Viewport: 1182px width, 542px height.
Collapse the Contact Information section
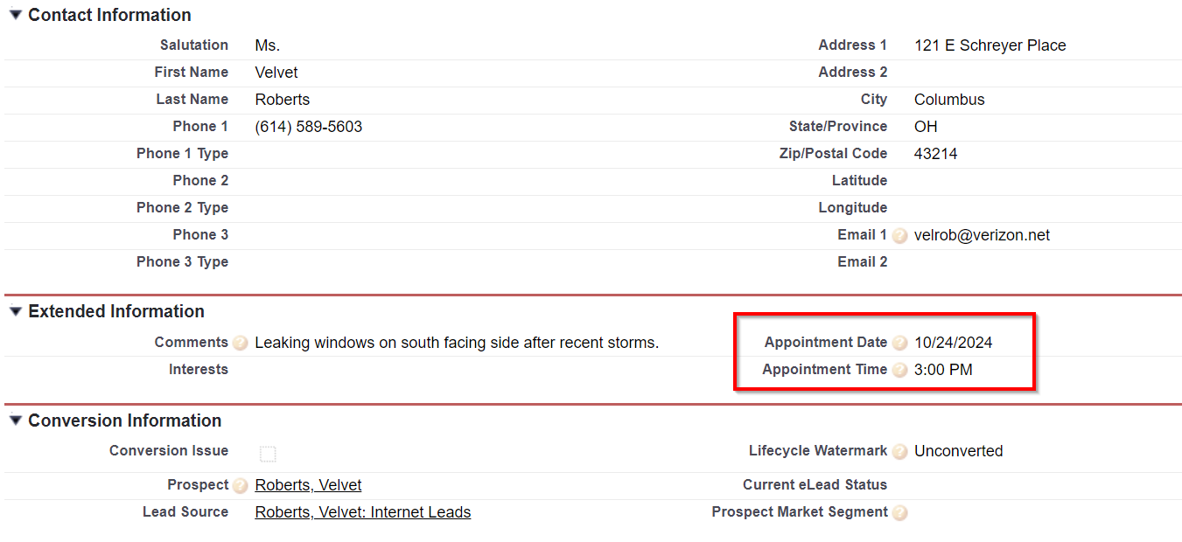[x=15, y=15]
